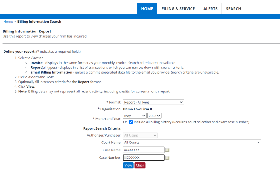Open the Month dropdown set to May
This screenshot has height=174, width=280.
[x=135, y=116]
